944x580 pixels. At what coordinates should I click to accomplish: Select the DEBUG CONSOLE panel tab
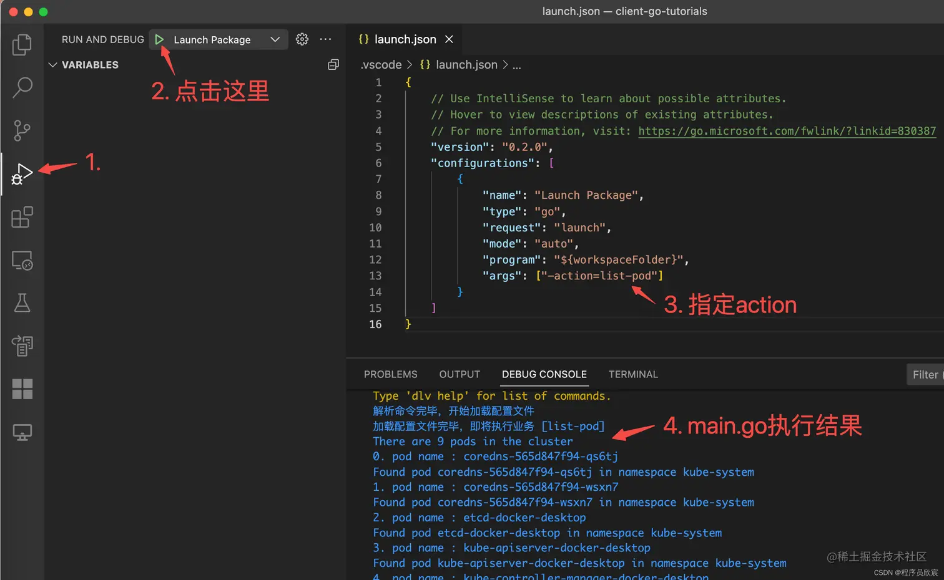tap(544, 374)
